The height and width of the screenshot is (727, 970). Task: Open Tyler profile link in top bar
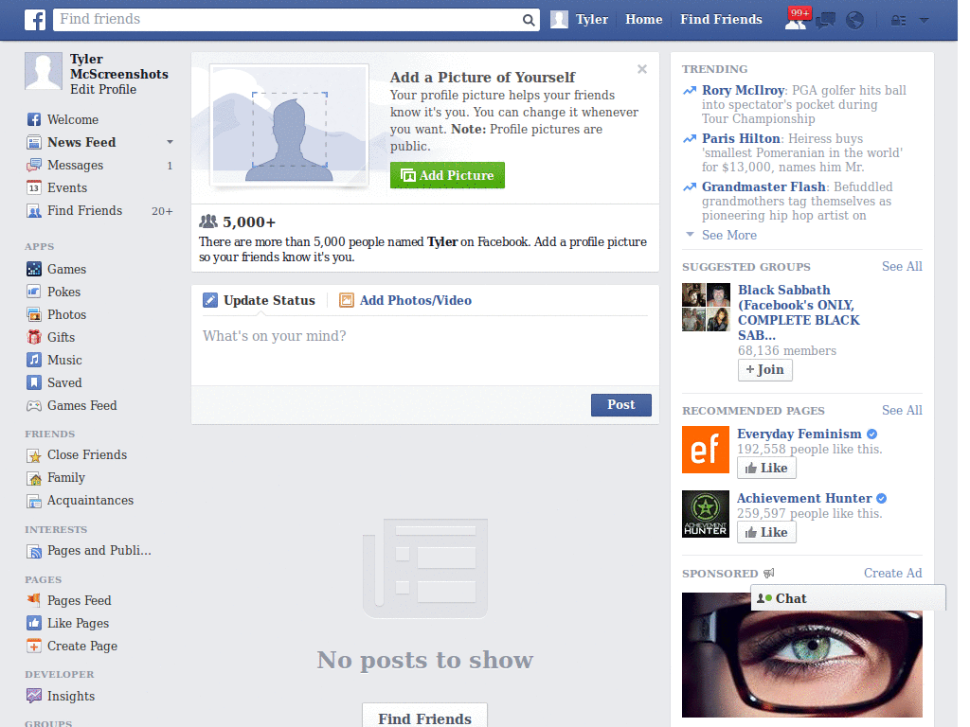coord(580,20)
